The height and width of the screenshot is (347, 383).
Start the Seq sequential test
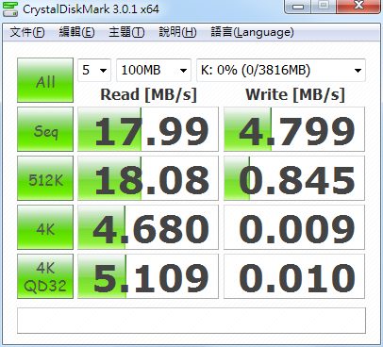[45, 129]
